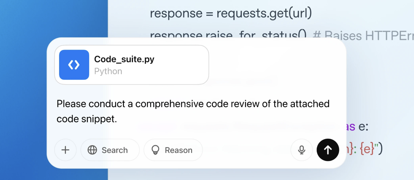Place cursor in "Please conduct a comprehensive" text

coord(130,104)
